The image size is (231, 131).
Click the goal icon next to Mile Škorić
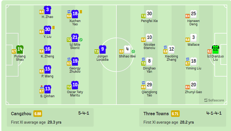pyautogui.click(x=81, y=39)
